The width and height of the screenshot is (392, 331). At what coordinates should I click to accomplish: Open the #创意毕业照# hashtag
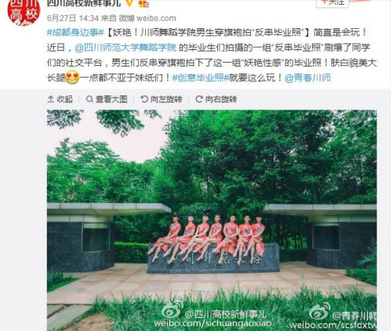201,77
